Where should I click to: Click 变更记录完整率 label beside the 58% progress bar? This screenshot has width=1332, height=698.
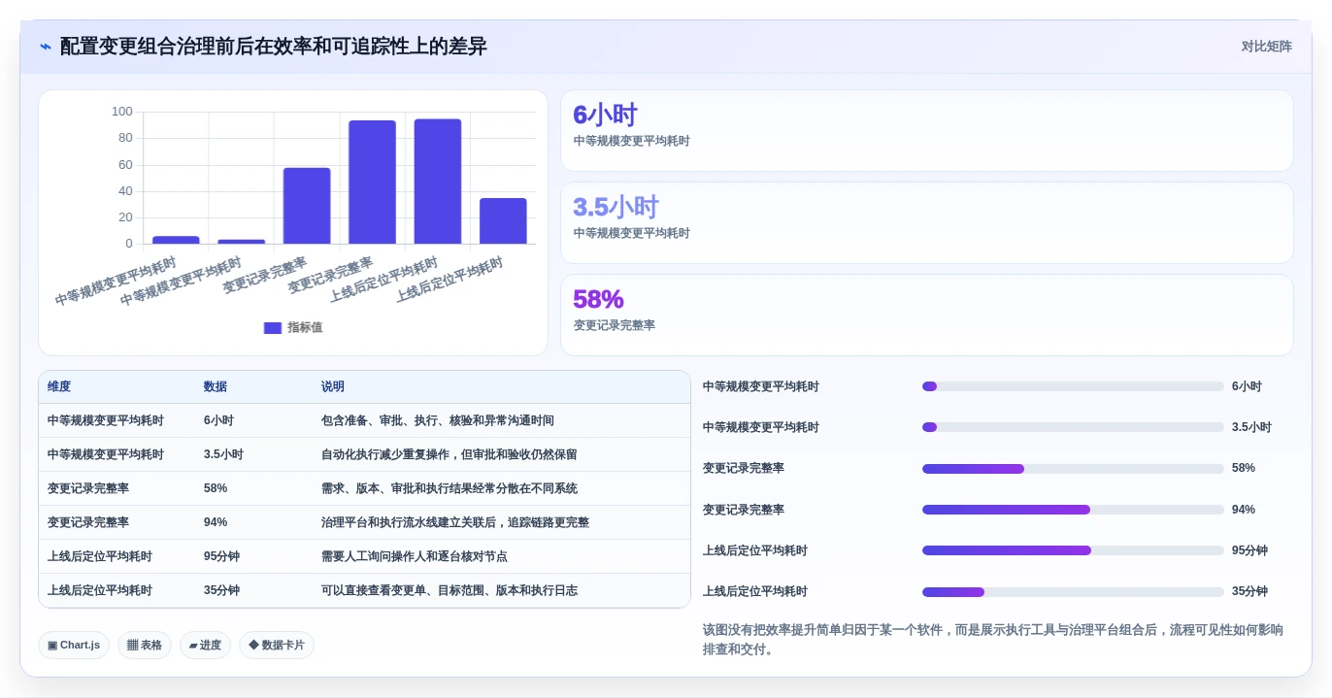click(x=744, y=468)
